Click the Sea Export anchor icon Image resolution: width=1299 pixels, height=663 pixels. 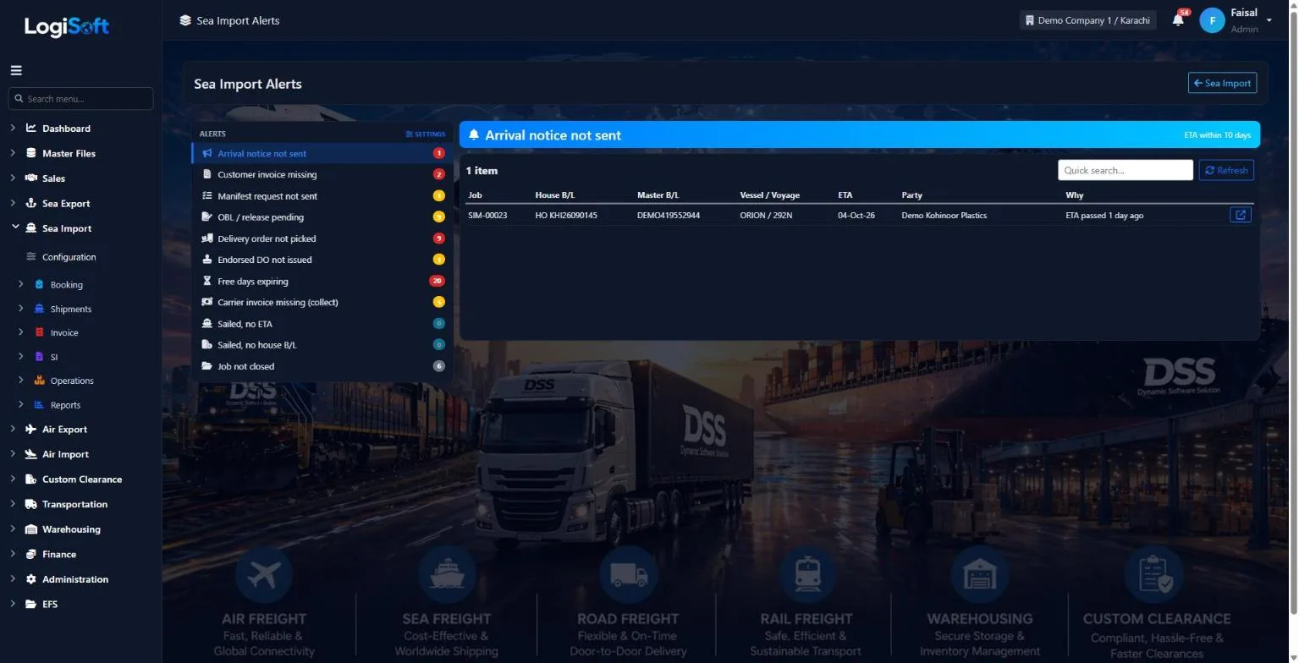point(31,203)
